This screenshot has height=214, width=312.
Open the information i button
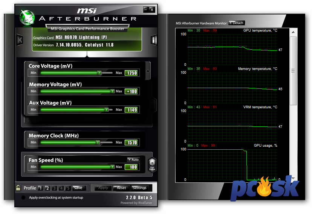154,40
